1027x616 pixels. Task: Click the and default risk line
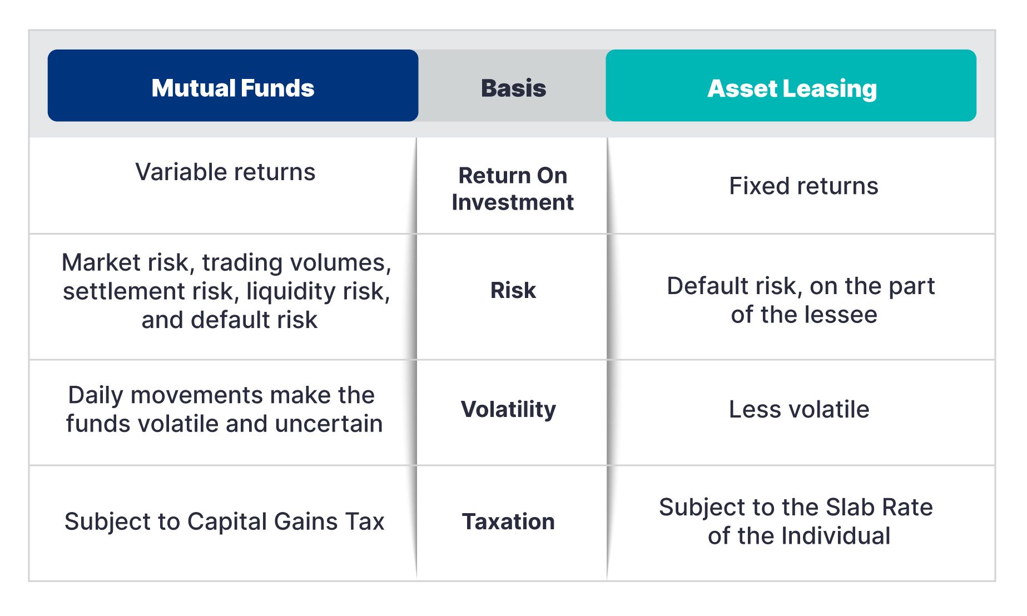(229, 320)
